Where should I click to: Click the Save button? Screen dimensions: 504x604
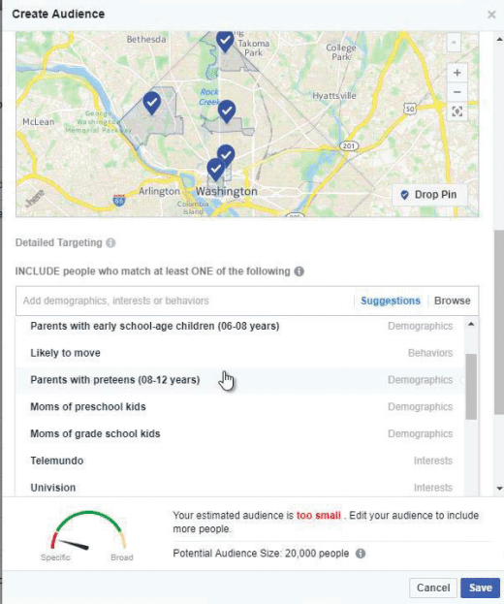click(x=480, y=588)
